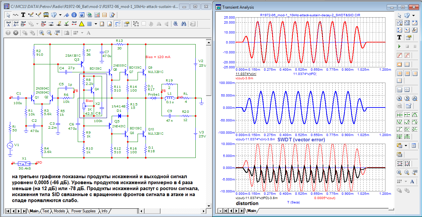Open the Power Supplies tab
Viewport: 422px width, 217px height.
coord(83,211)
